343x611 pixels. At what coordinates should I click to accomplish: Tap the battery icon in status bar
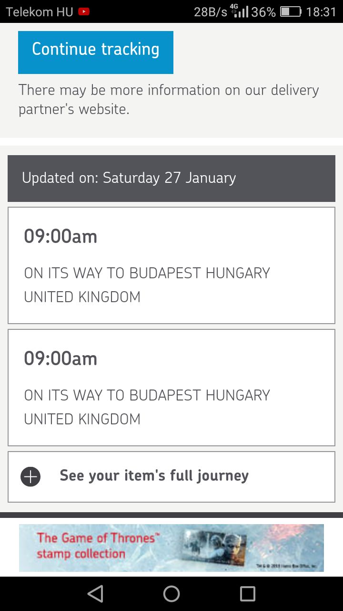(x=290, y=11)
